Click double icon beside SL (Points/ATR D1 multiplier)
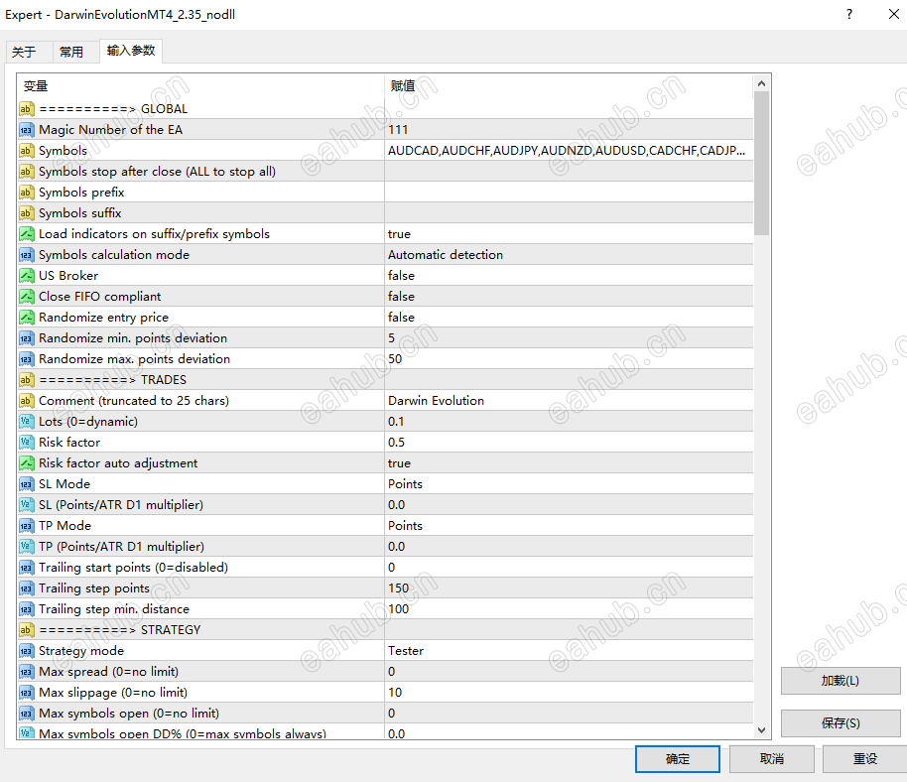The height and width of the screenshot is (782, 907). click(x=26, y=504)
